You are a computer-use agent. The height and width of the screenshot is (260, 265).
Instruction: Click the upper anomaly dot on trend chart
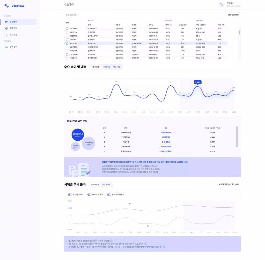coord(130,204)
